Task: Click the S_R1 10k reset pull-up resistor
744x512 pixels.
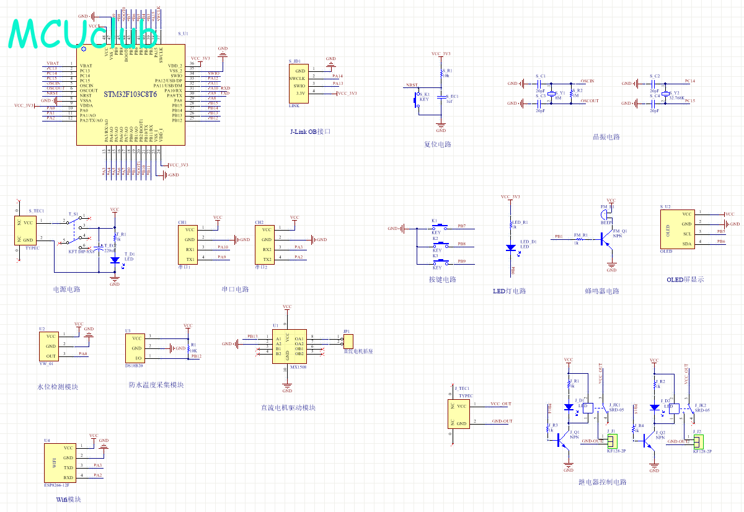Action: 441,74
